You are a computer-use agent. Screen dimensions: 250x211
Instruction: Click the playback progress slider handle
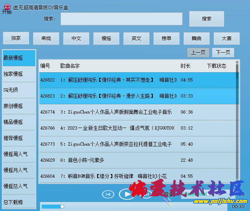[x=62, y=206]
